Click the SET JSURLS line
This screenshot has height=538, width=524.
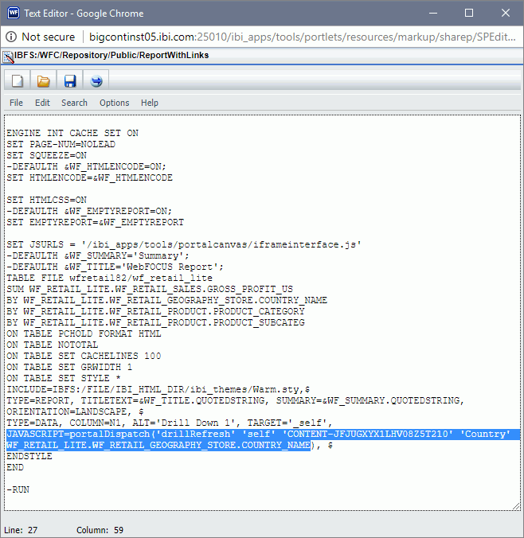[184, 244]
